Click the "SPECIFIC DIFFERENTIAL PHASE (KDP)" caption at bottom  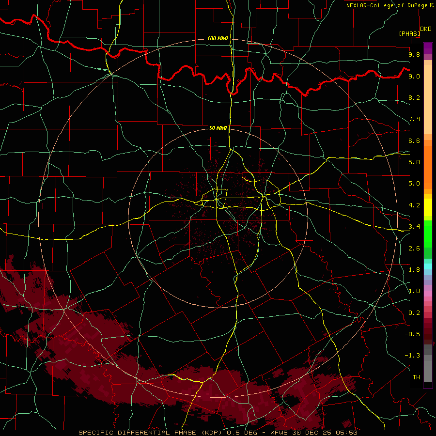(151, 433)
